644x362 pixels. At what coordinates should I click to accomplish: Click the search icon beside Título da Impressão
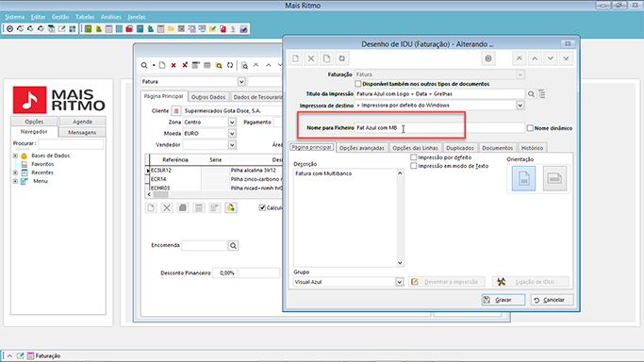click(x=531, y=94)
